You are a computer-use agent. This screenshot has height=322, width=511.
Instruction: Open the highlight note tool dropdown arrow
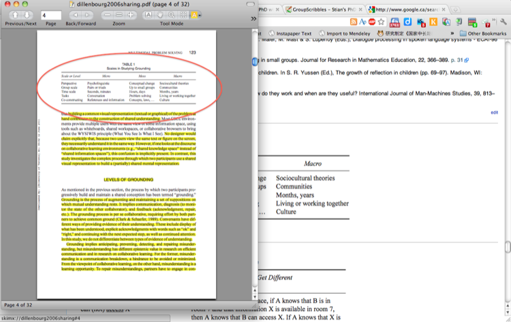click(x=200, y=15)
